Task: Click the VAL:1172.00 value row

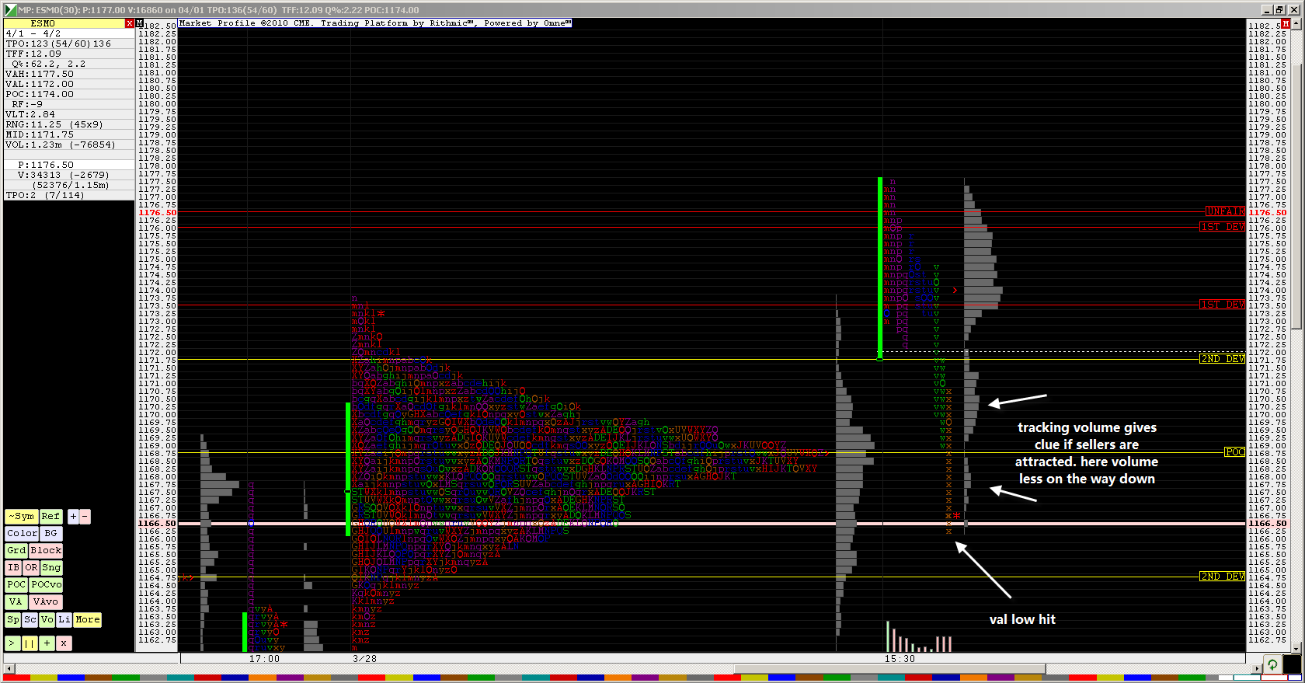Action: [x=69, y=84]
